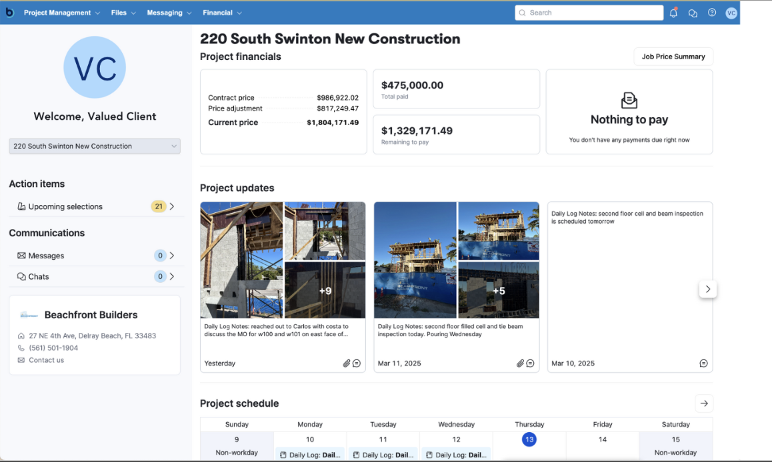Image resolution: width=772 pixels, height=462 pixels.
Task: Open the top-right photo in Yesterday's update
Action: coord(325,231)
